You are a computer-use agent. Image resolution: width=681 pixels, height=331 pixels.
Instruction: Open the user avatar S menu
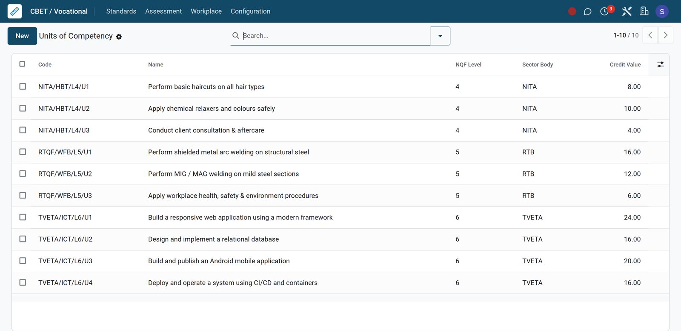pyautogui.click(x=662, y=12)
